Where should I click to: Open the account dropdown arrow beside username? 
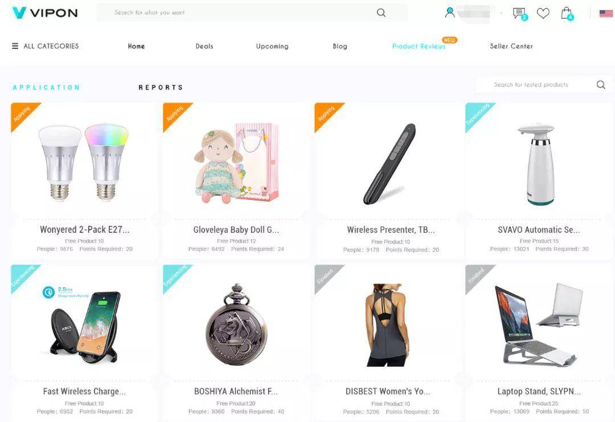501,13
